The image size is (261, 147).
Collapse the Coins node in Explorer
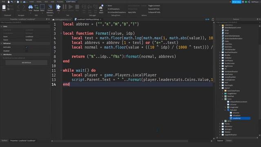tap(223, 99)
